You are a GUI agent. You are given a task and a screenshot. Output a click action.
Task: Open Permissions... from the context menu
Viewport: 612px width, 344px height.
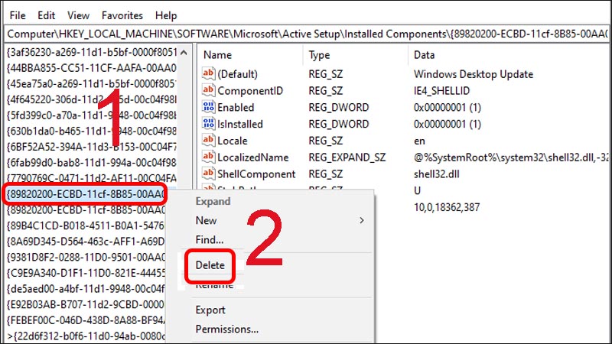coord(226,329)
